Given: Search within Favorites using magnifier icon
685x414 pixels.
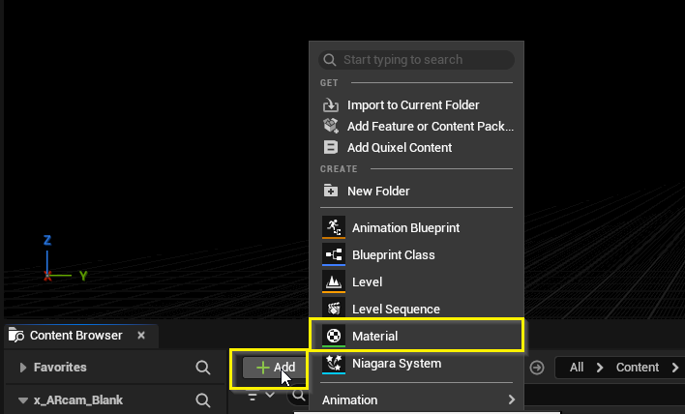Looking at the screenshot, I should tap(202, 368).
